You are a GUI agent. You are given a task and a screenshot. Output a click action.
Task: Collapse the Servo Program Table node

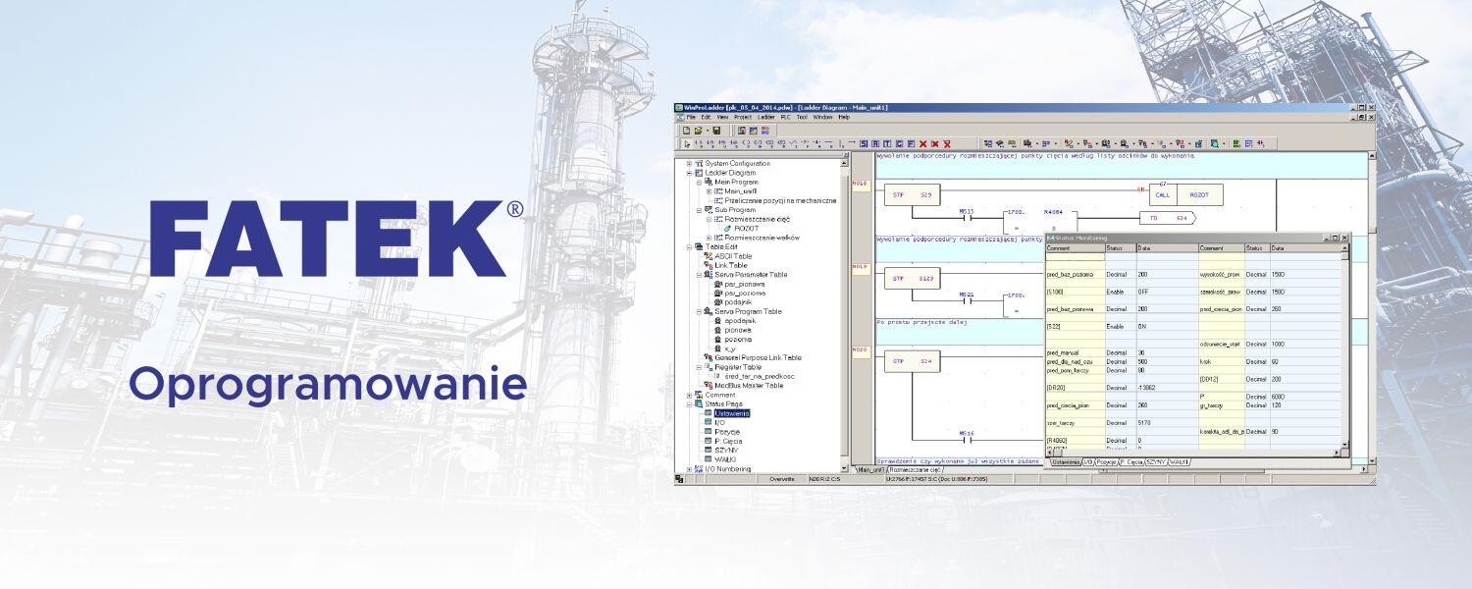point(699,311)
